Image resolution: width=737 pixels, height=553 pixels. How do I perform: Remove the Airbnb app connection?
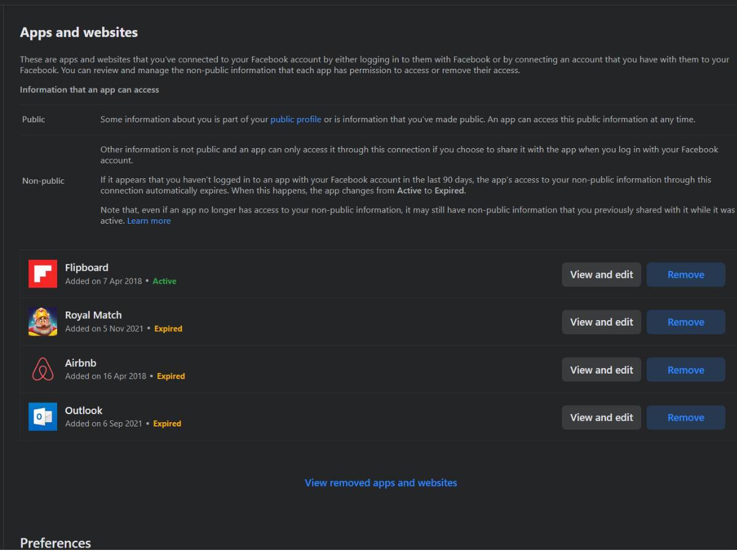[x=685, y=370]
